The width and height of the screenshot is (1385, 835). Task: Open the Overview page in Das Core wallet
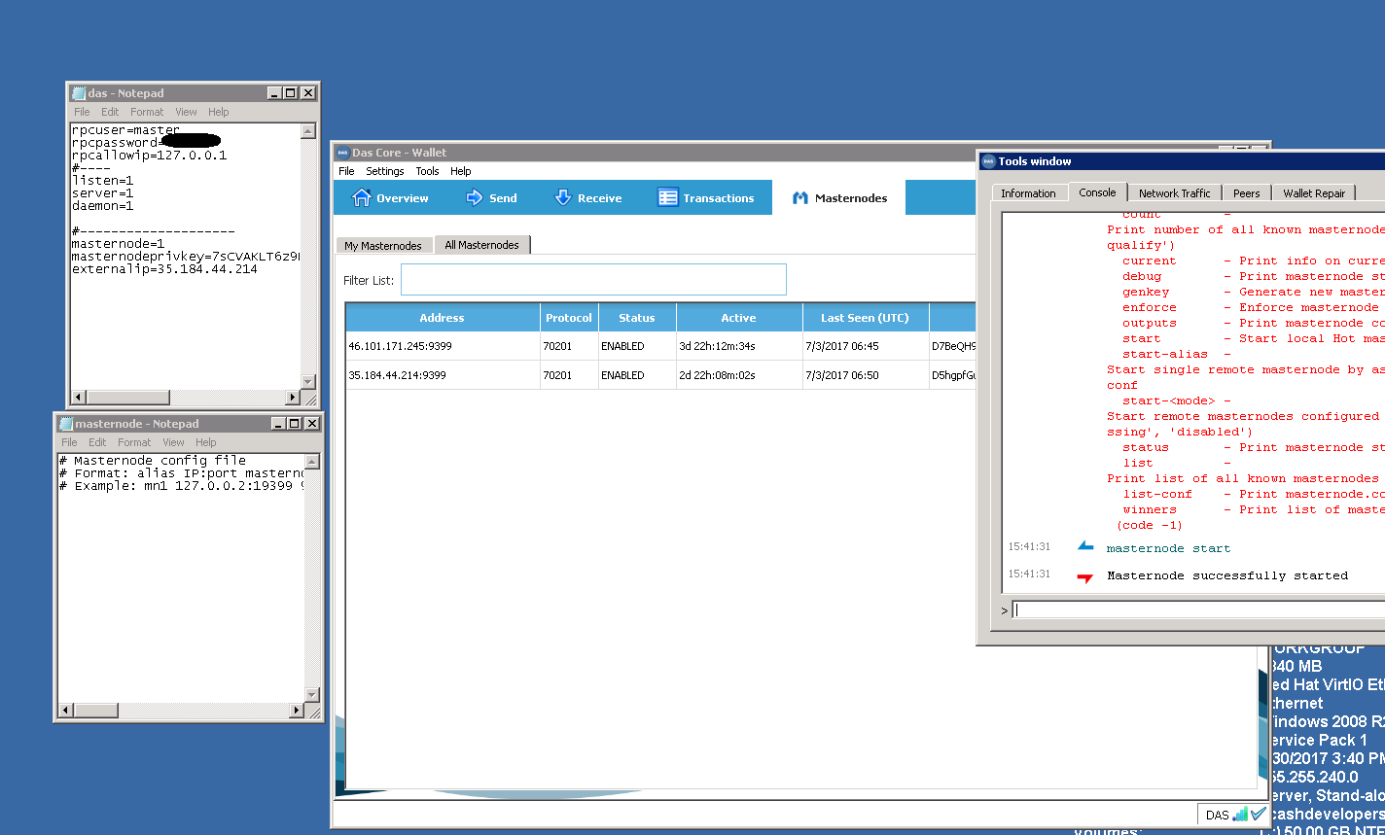click(x=390, y=197)
